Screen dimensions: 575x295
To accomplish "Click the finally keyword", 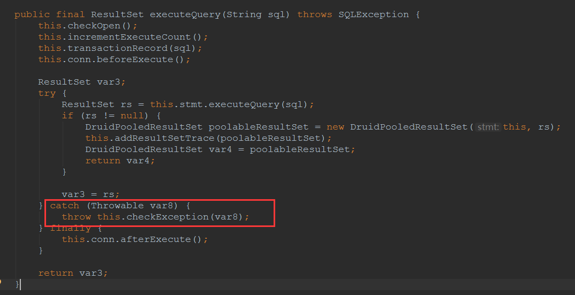I will click(x=71, y=228).
